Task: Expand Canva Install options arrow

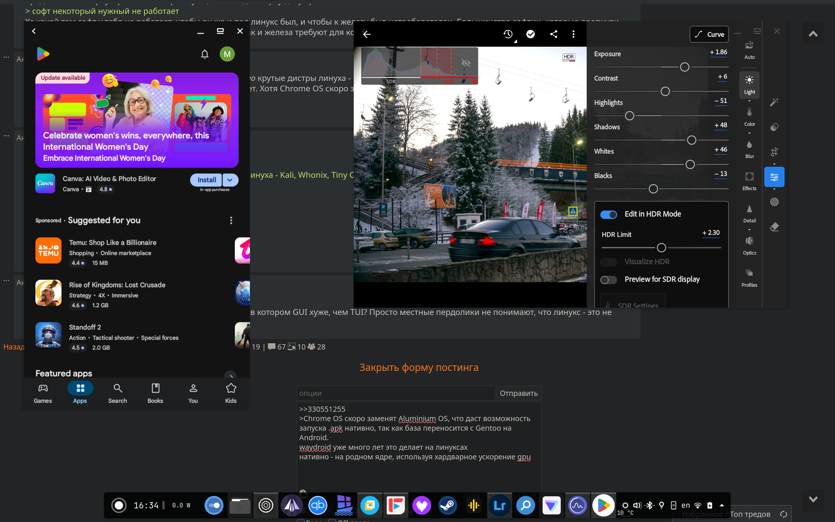Action: point(230,180)
